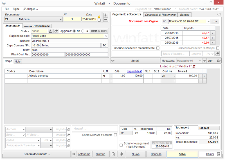Open U.M. dropdown for Articolo generico
Screen dimensions: 225x160
(x=111, y=76)
